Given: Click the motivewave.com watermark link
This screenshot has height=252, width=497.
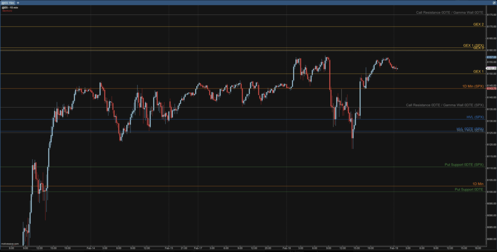Looking at the screenshot, I should point(10,244).
